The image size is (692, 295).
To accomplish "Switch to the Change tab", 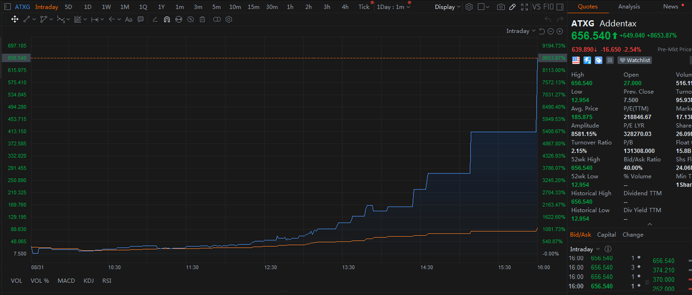I will [633, 235].
